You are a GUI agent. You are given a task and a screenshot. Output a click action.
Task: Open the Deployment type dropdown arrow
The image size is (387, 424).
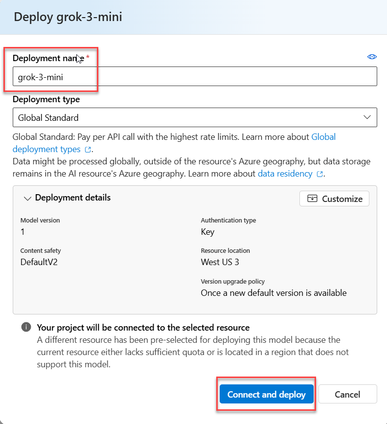point(367,117)
